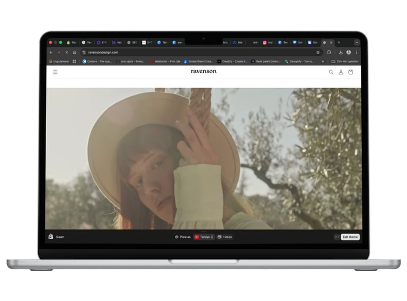Screen dimensions: 407x301
Task: Click the Dawn theme name
Action: pyautogui.click(x=60, y=237)
